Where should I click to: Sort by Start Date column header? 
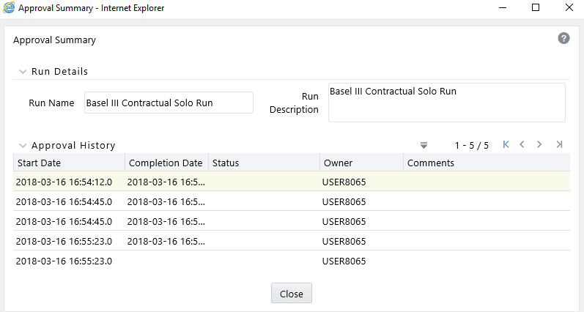tap(69, 163)
